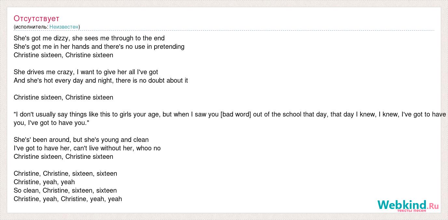Click the "Ru" part of the Webkind logo
Image resolution: width=448 pixels, height=220 pixels.
(x=434, y=206)
